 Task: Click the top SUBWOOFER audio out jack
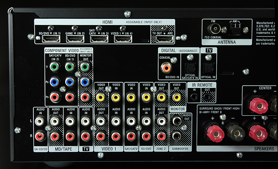click(177, 121)
